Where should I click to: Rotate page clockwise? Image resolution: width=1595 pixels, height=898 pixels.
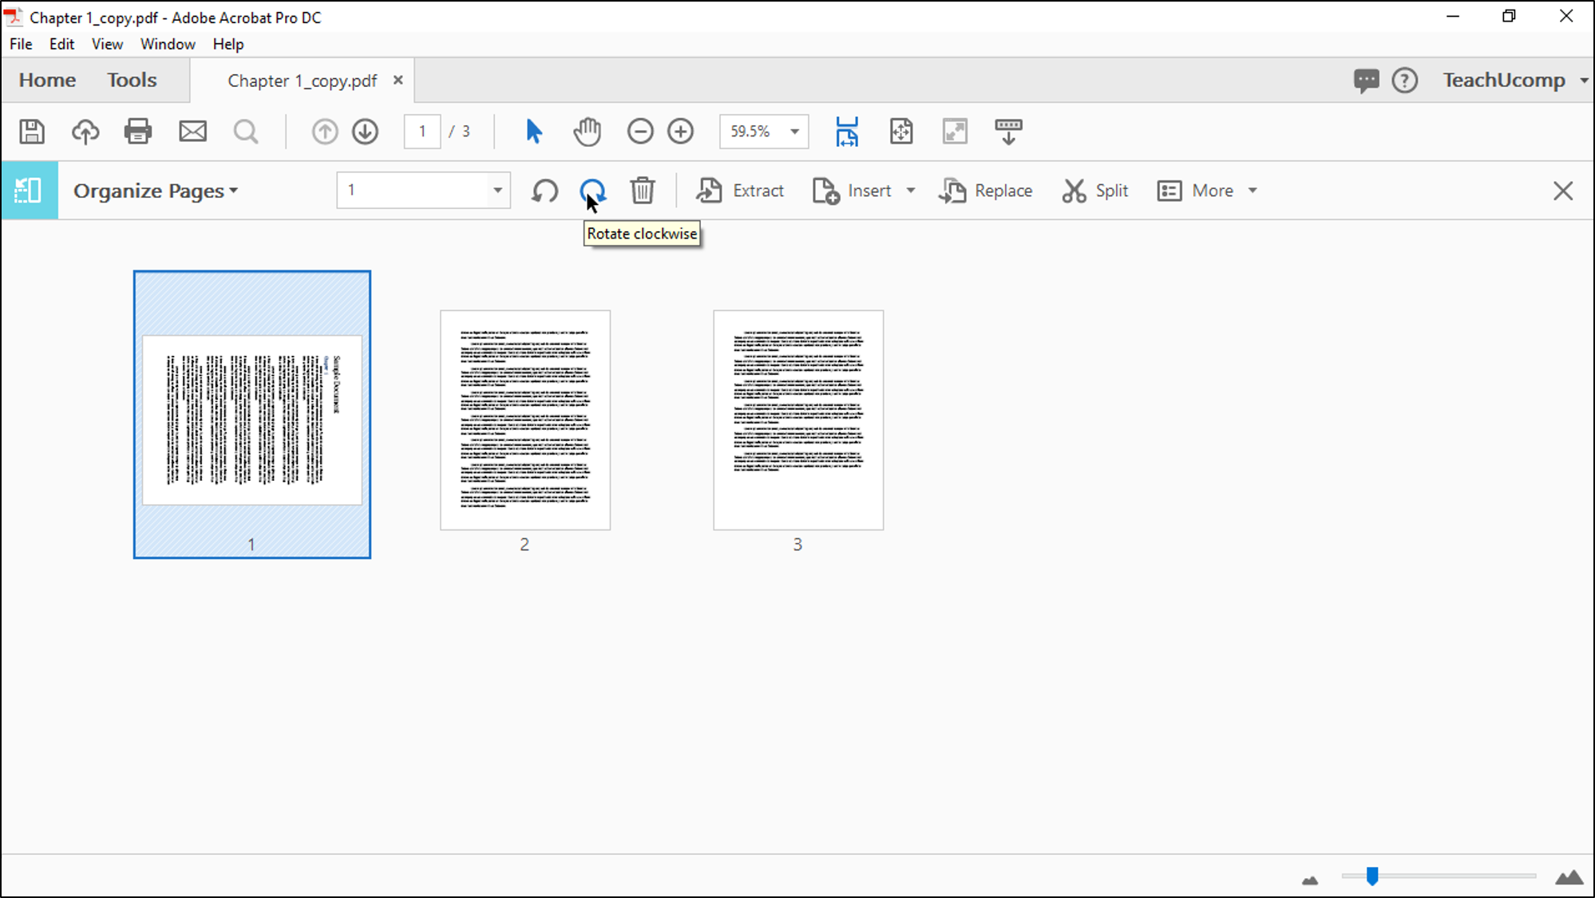point(593,191)
